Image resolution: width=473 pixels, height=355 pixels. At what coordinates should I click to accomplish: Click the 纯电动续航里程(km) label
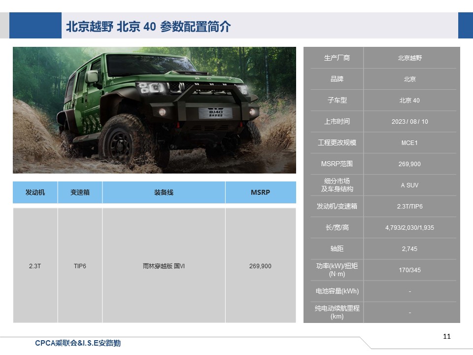coord(337,313)
